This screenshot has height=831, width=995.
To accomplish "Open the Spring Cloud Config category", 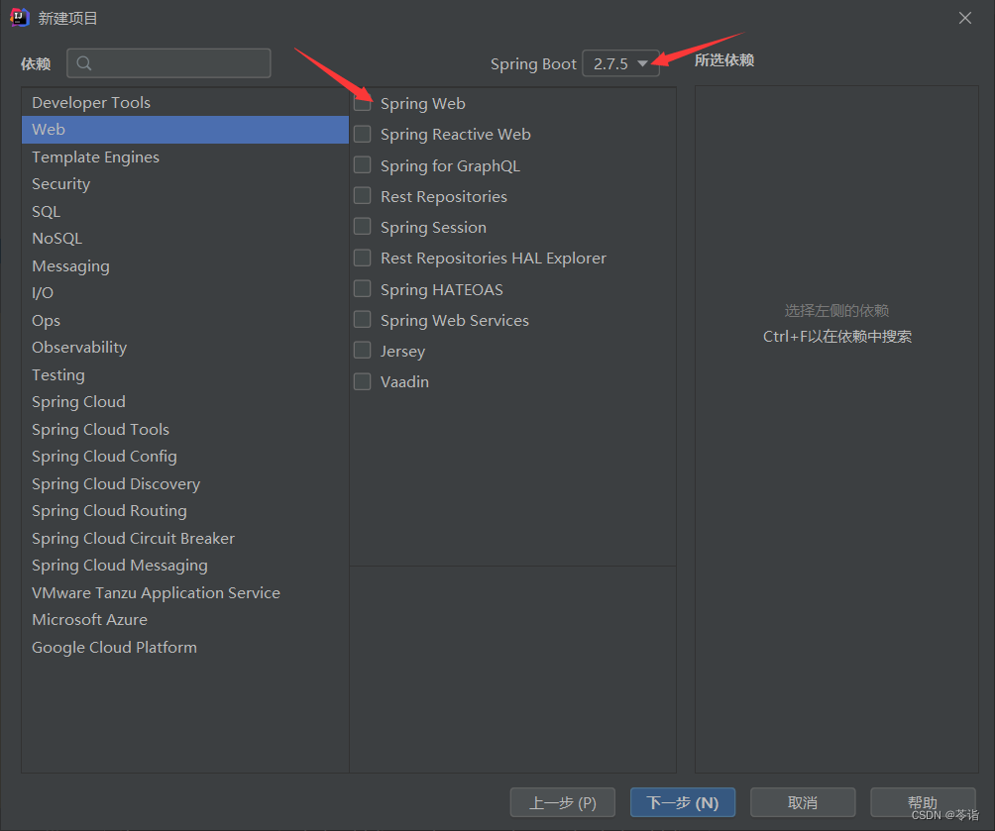I will (185, 457).
